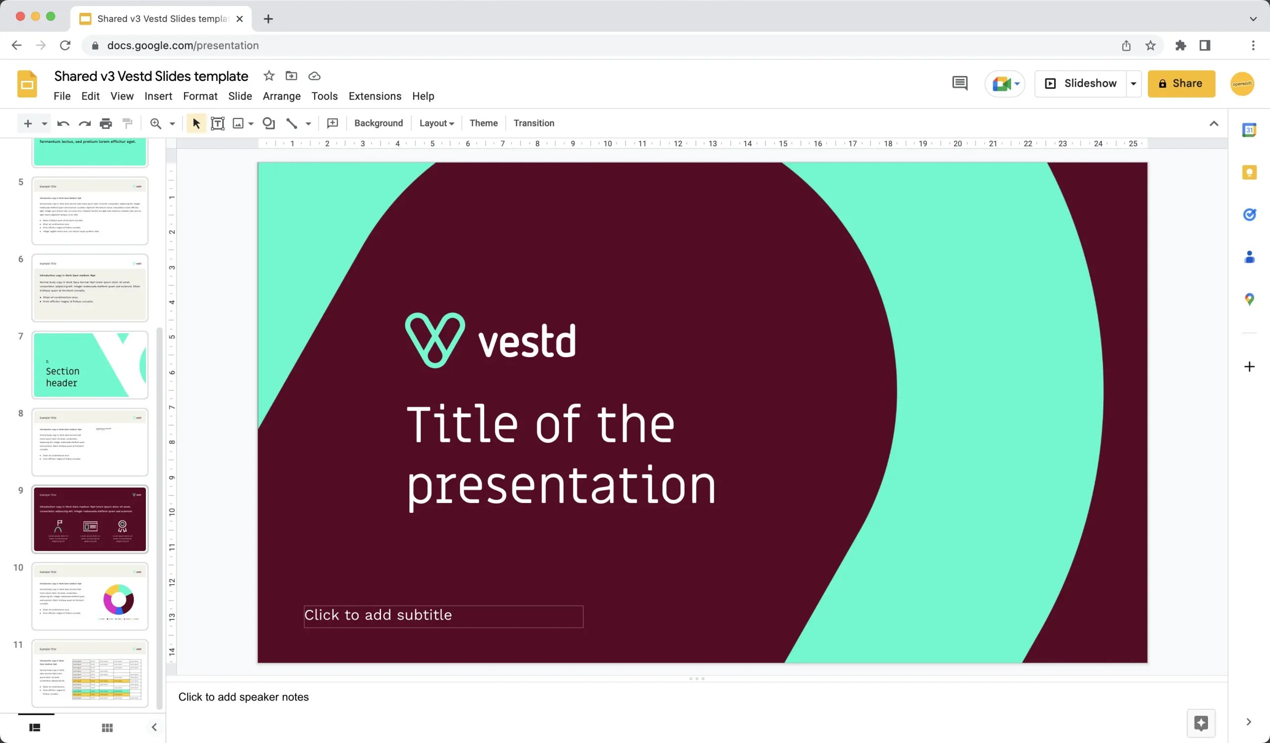Open Google Calendar in side panel
This screenshot has height=743, width=1270.
click(x=1249, y=130)
